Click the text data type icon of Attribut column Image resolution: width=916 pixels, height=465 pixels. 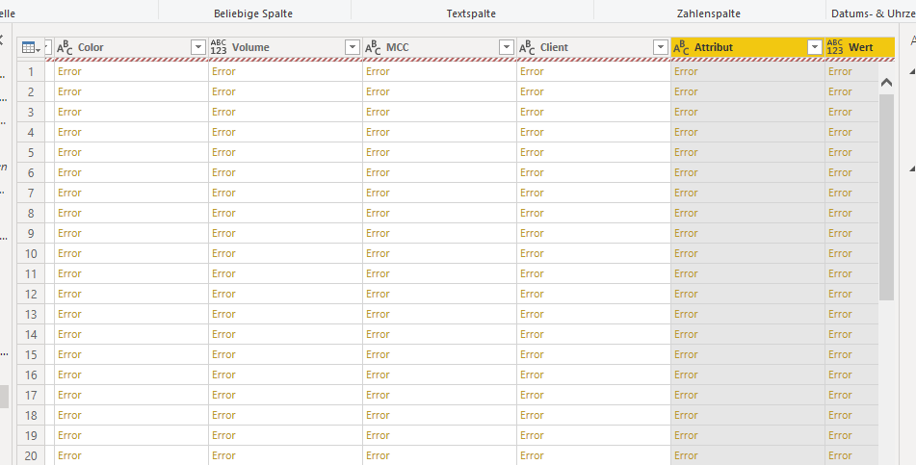tap(681, 48)
